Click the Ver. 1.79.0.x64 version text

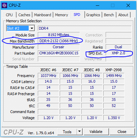point(41,133)
